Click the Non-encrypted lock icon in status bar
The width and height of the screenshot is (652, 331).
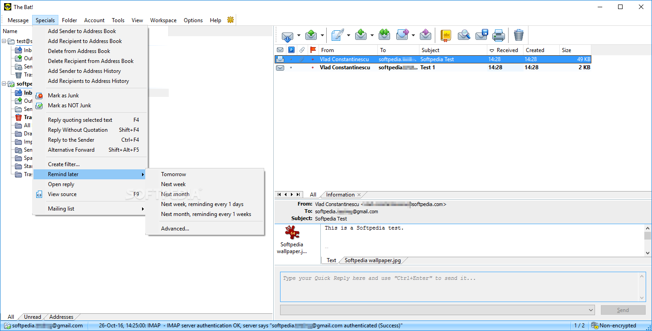point(595,326)
